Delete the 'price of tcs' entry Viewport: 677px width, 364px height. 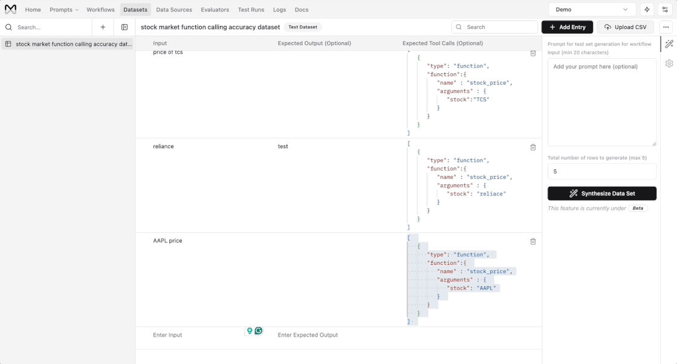[533, 53]
